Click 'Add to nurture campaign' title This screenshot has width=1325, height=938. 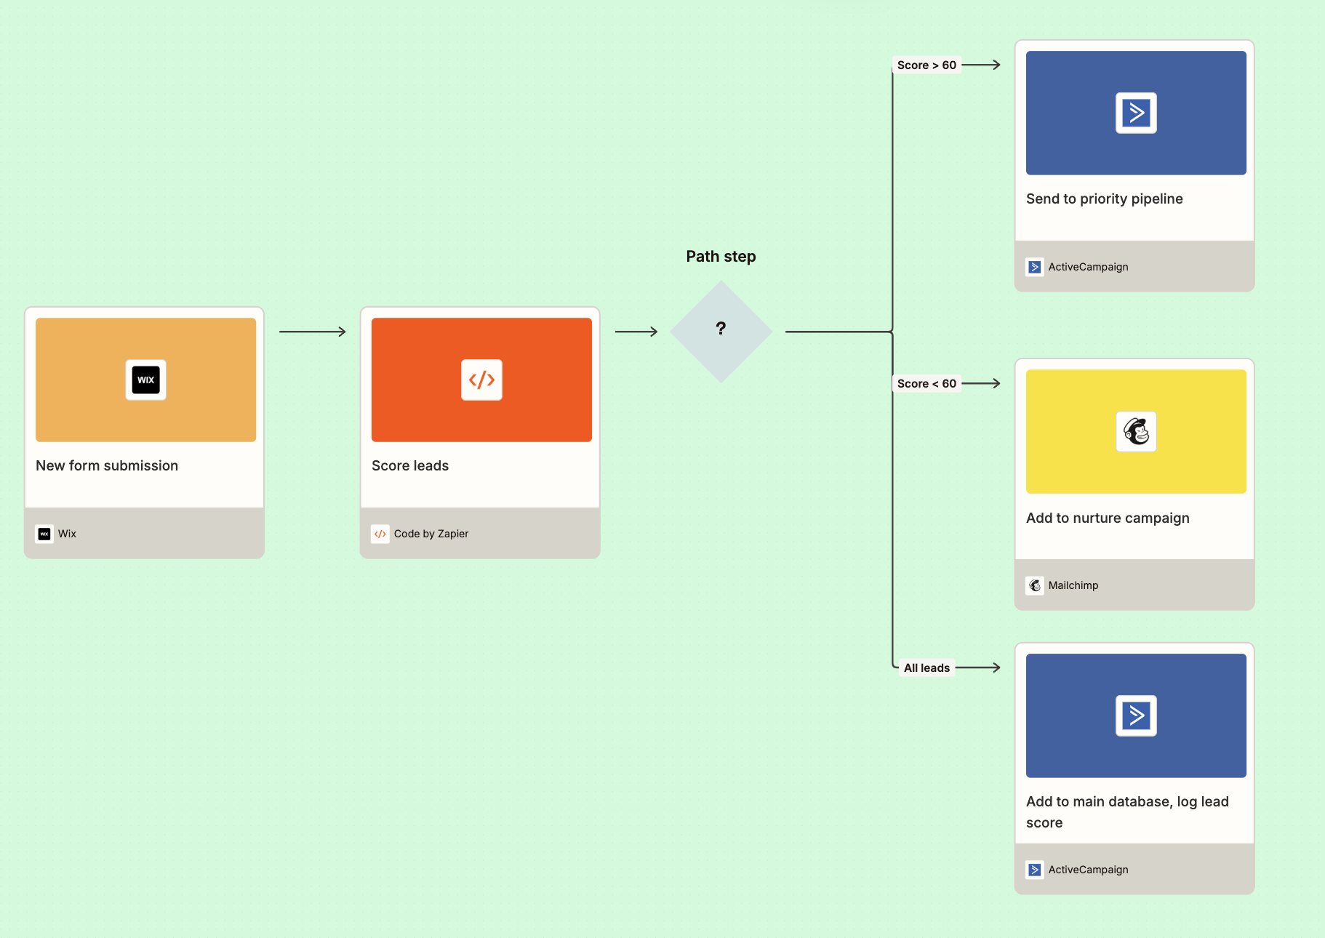coord(1108,518)
